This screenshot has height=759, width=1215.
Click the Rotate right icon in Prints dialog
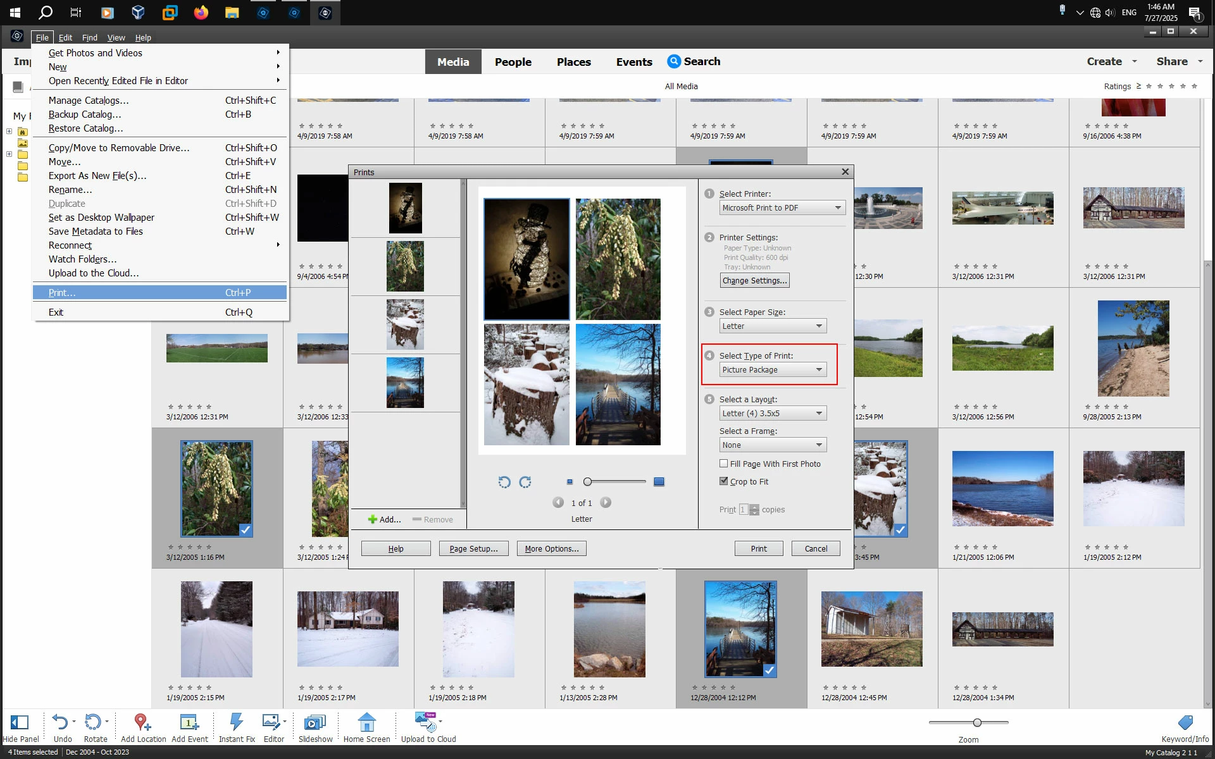click(525, 482)
